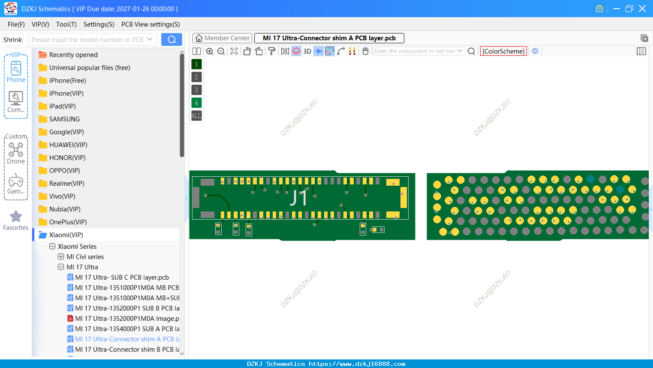This screenshot has height=368, width=653.
Task: Open the model number dropdown arrow
Action: (x=150, y=39)
